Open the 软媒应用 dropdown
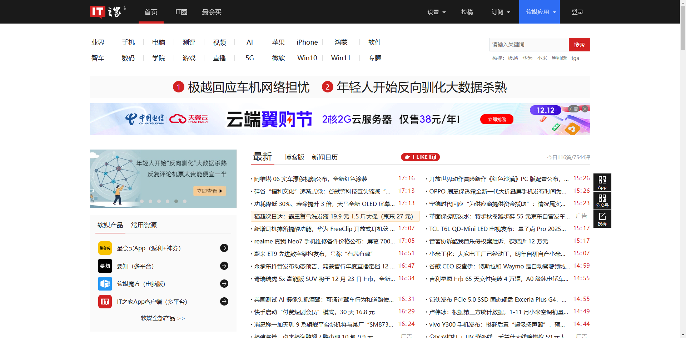Image resolution: width=686 pixels, height=338 pixels. (x=539, y=12)
